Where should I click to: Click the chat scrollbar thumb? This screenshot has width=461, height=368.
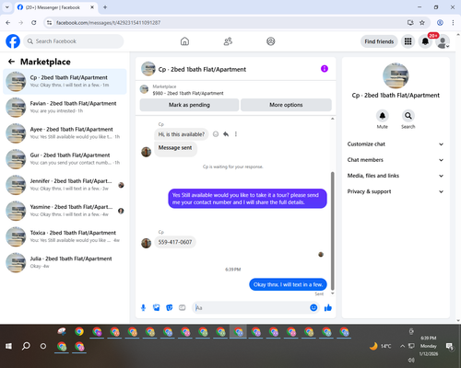click(332, 231)
